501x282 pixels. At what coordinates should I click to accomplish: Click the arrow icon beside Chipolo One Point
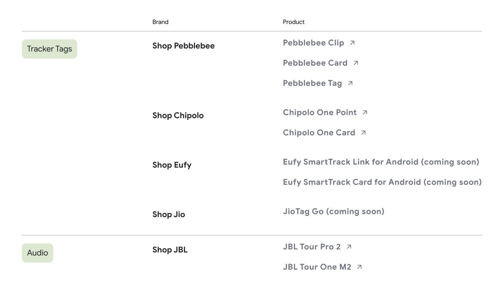coord(365,112)
